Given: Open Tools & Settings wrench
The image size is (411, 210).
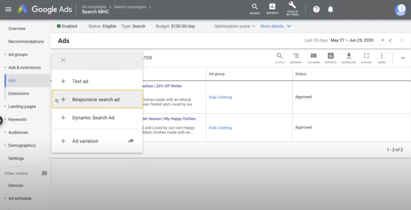Looking at the screenshot, I should point(292,9).
